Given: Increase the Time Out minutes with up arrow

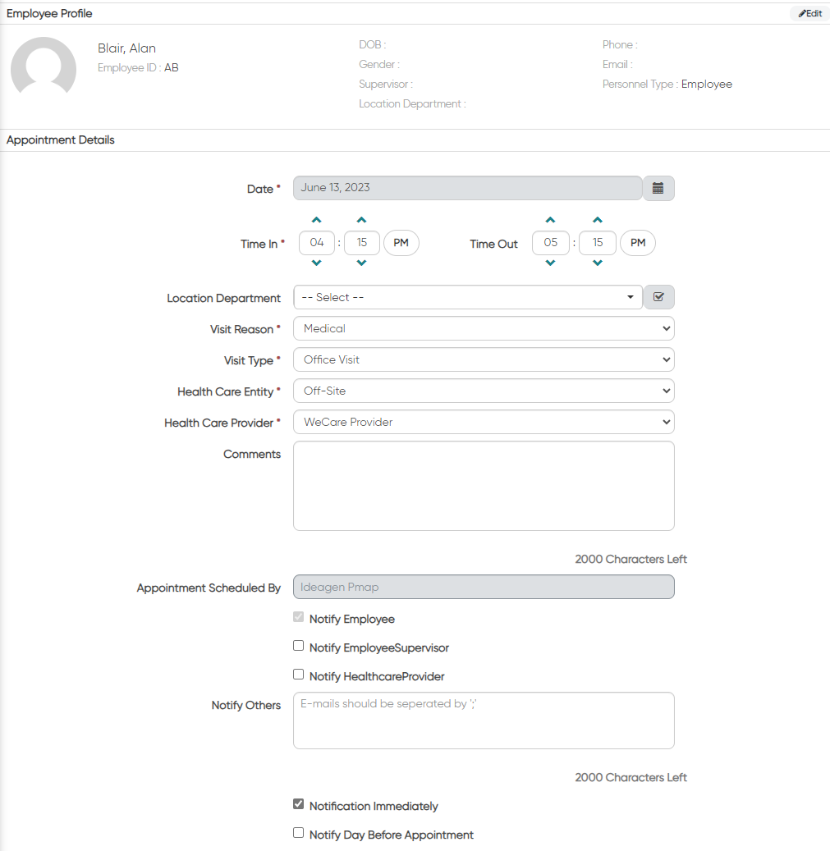Looking at the screenshot, I should pyautogui.click(x=598, y=220).
